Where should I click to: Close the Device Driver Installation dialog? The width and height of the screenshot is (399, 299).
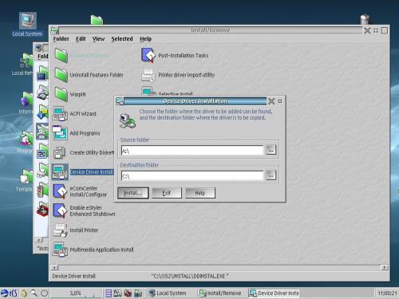click(271, 101)
